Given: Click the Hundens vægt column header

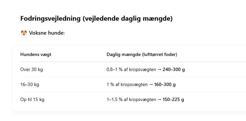Looking at the screenshot, I should click(36, 55).
